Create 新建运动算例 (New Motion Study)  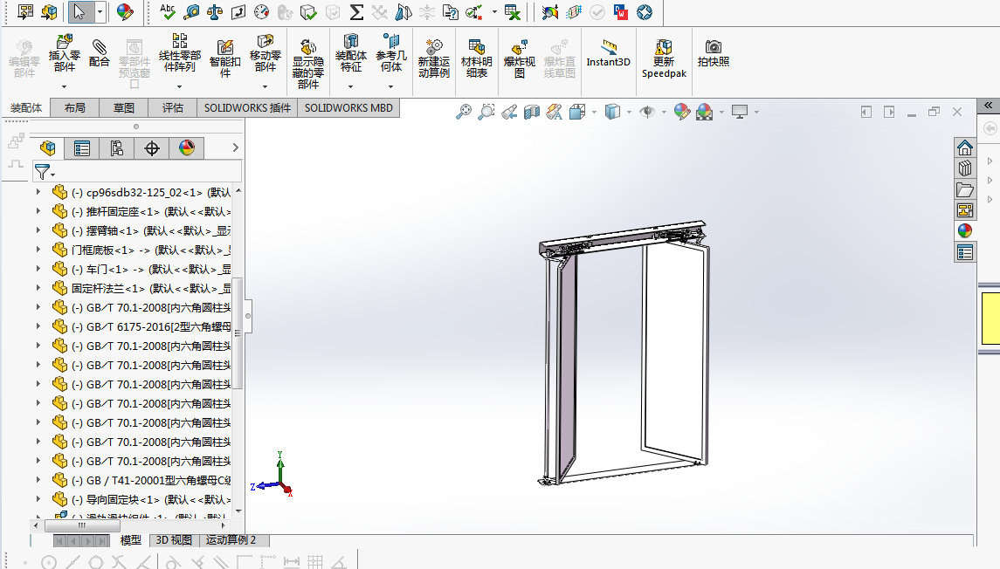point(434,58)
